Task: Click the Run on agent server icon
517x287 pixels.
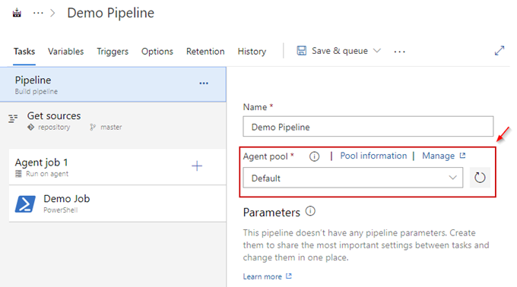Action: [18, 174]
